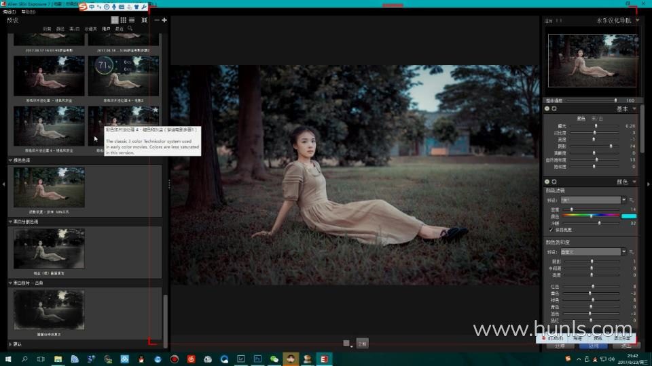Select the black-and-white split toning thumbnail
The width and height of the screenshot is (652, 366).
click(49, 249)
